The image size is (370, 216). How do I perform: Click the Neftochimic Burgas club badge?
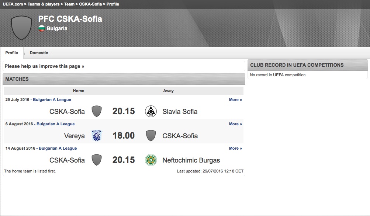pos(151,160)
